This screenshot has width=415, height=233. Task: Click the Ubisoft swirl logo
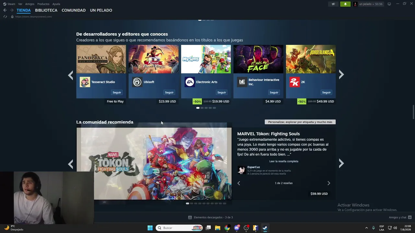[x=137, y=82]
